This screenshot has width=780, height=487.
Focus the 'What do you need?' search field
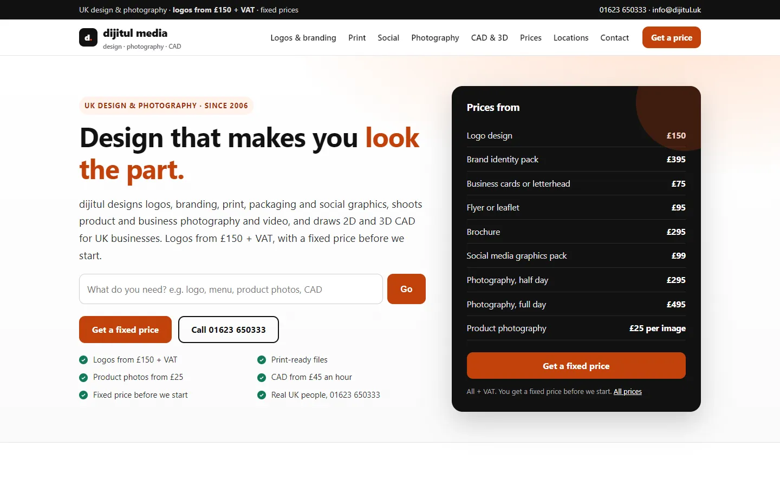point(231,289)
